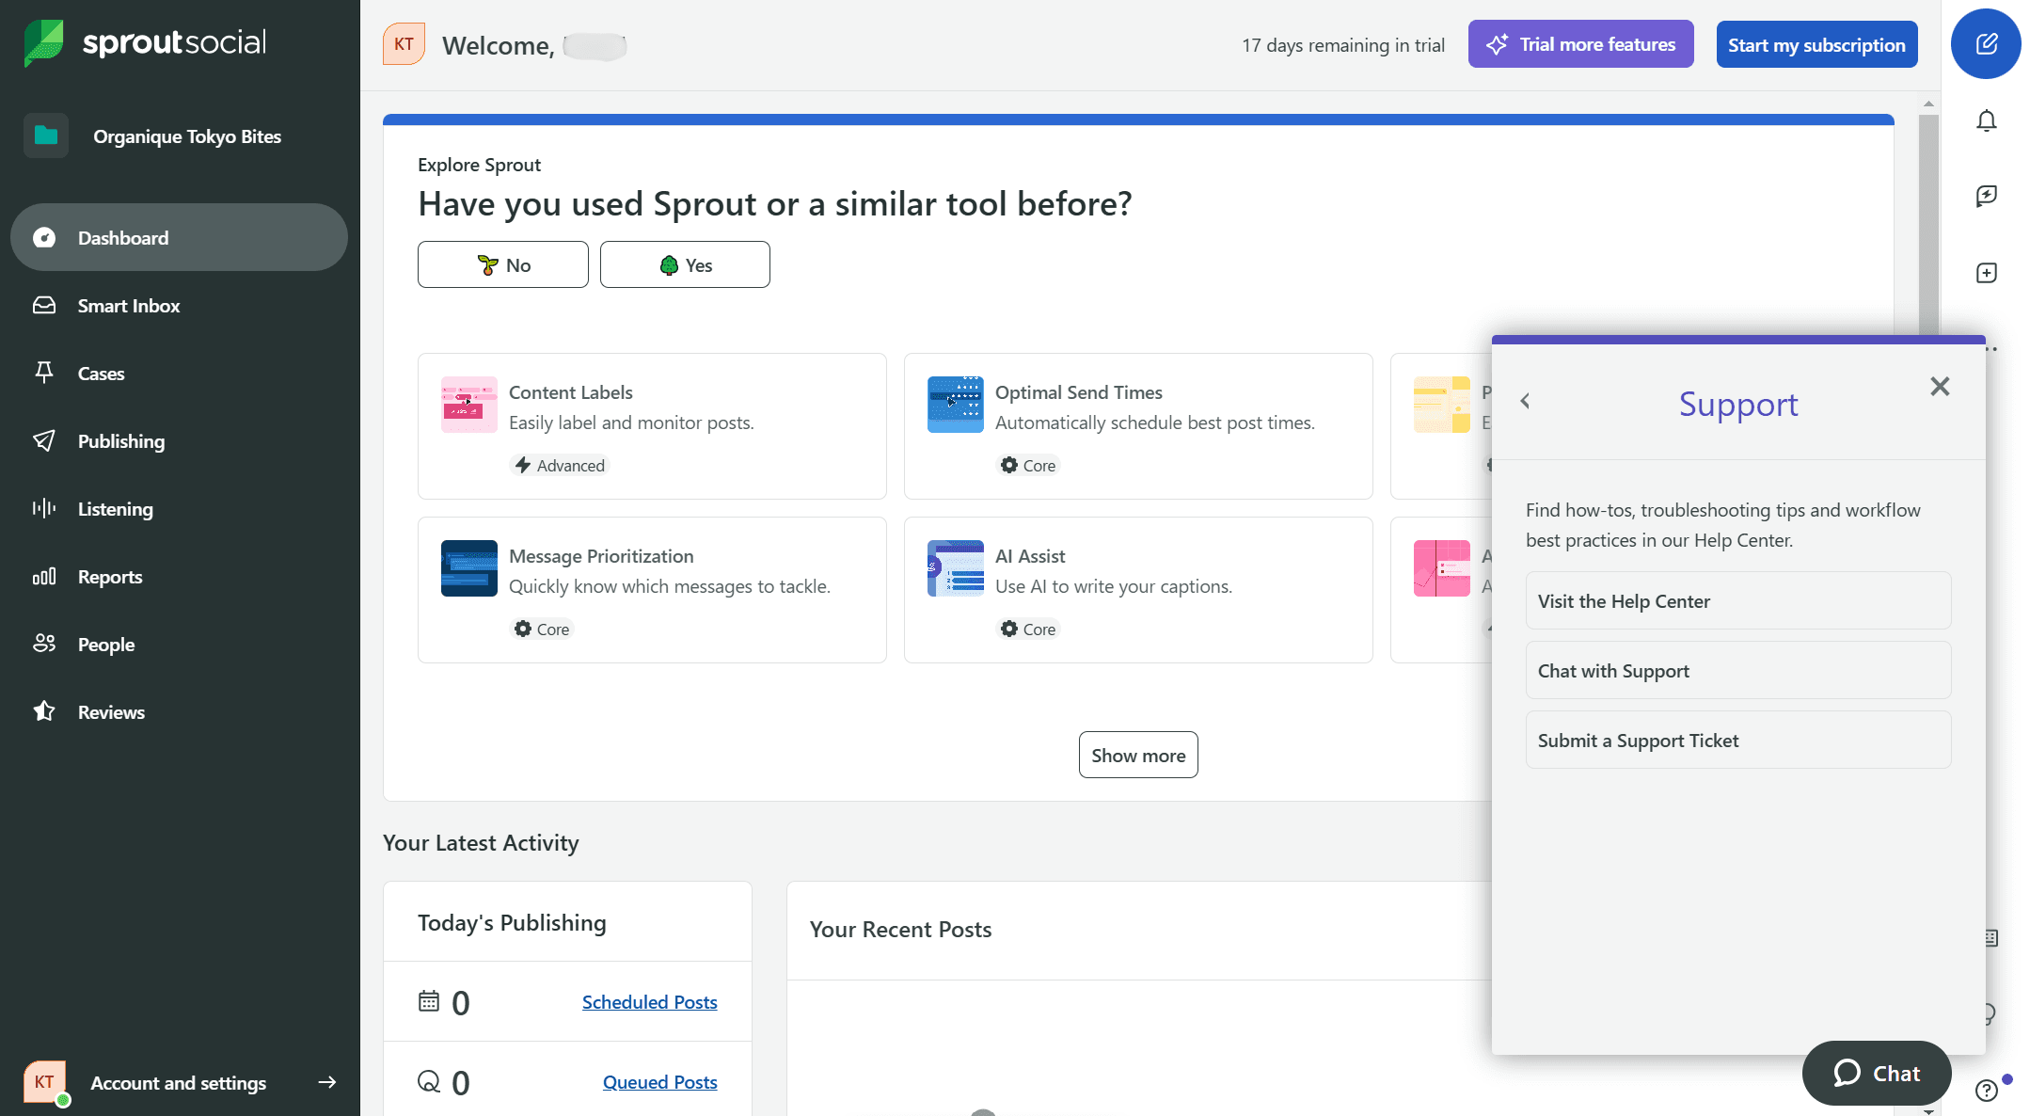Open the lightning message icon
Viewport: 2030px width, 1116px height.
(x=1986, y=196)
